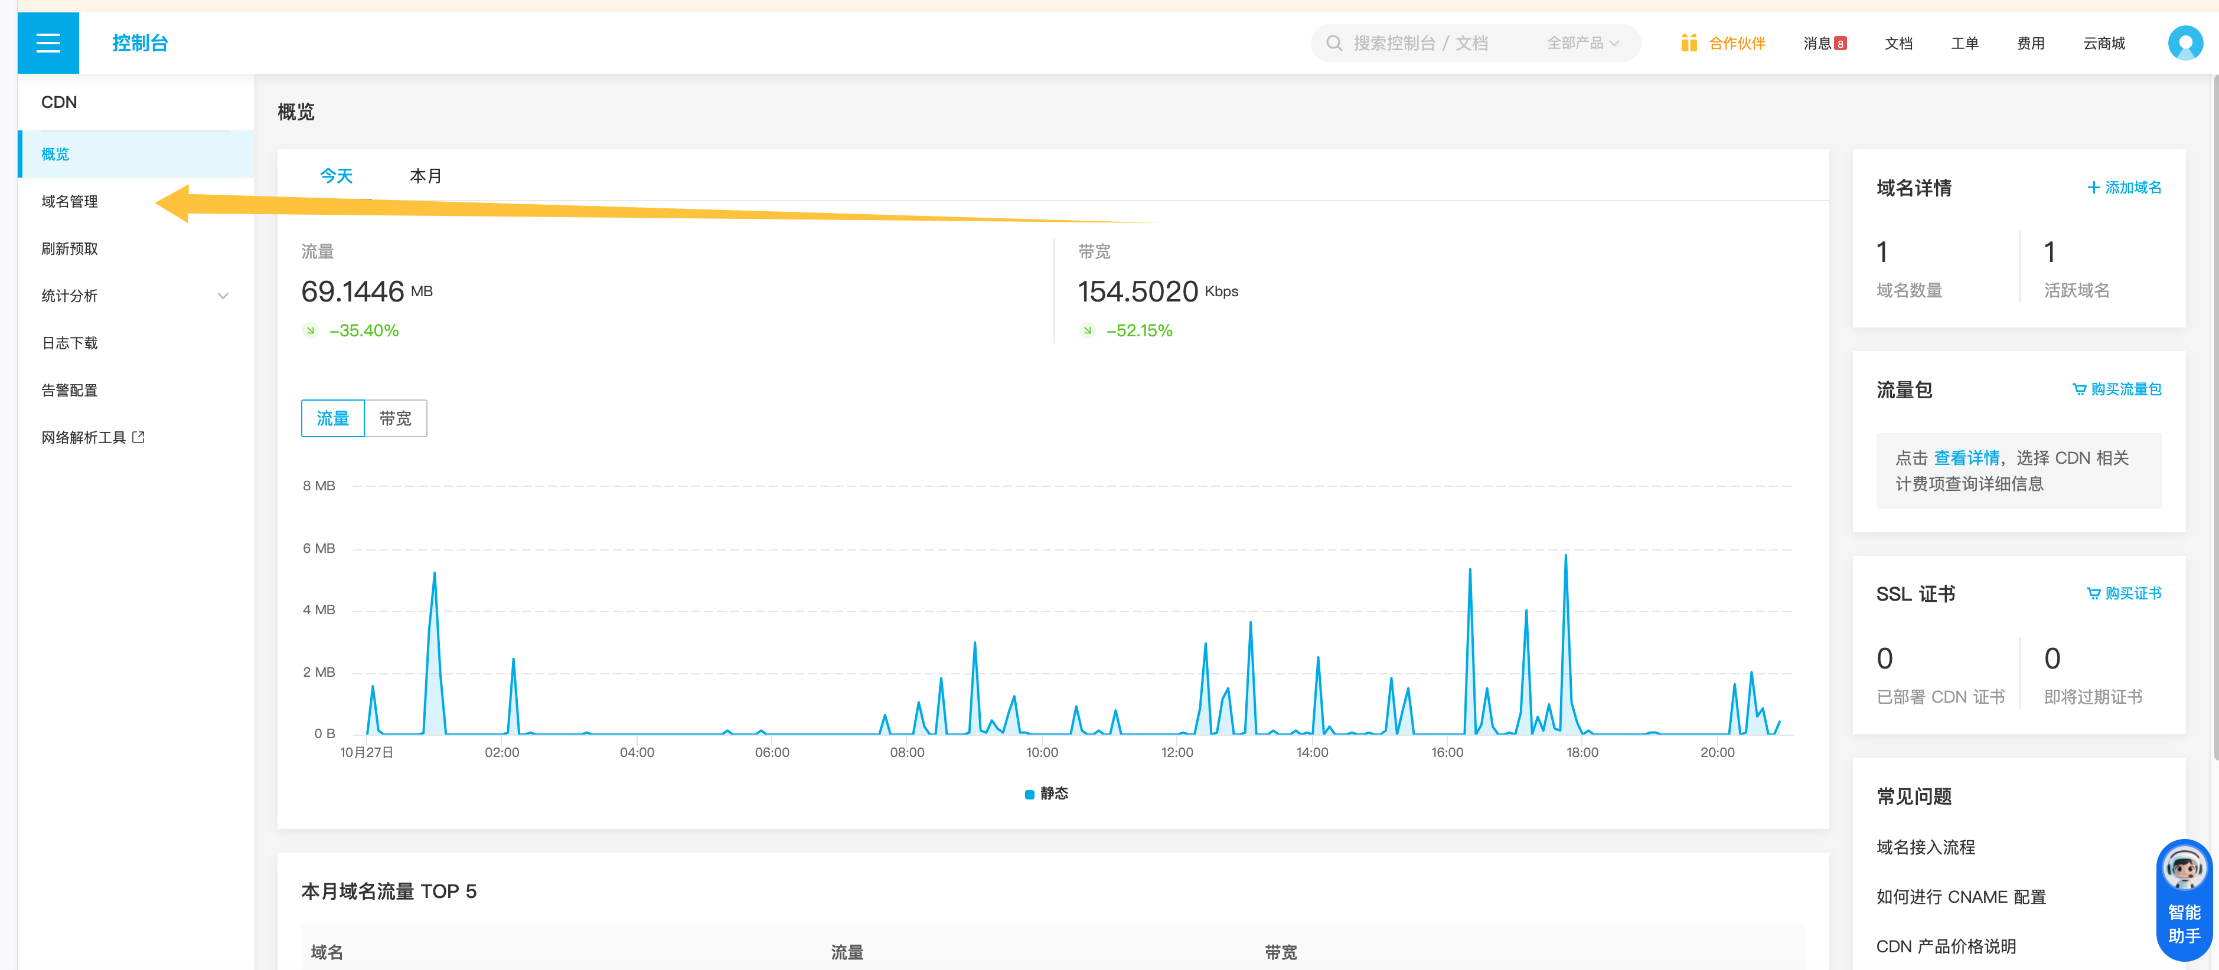Open 文档 in the top bar
This screenshot has width=2219, height=970.
point(1898,43)
